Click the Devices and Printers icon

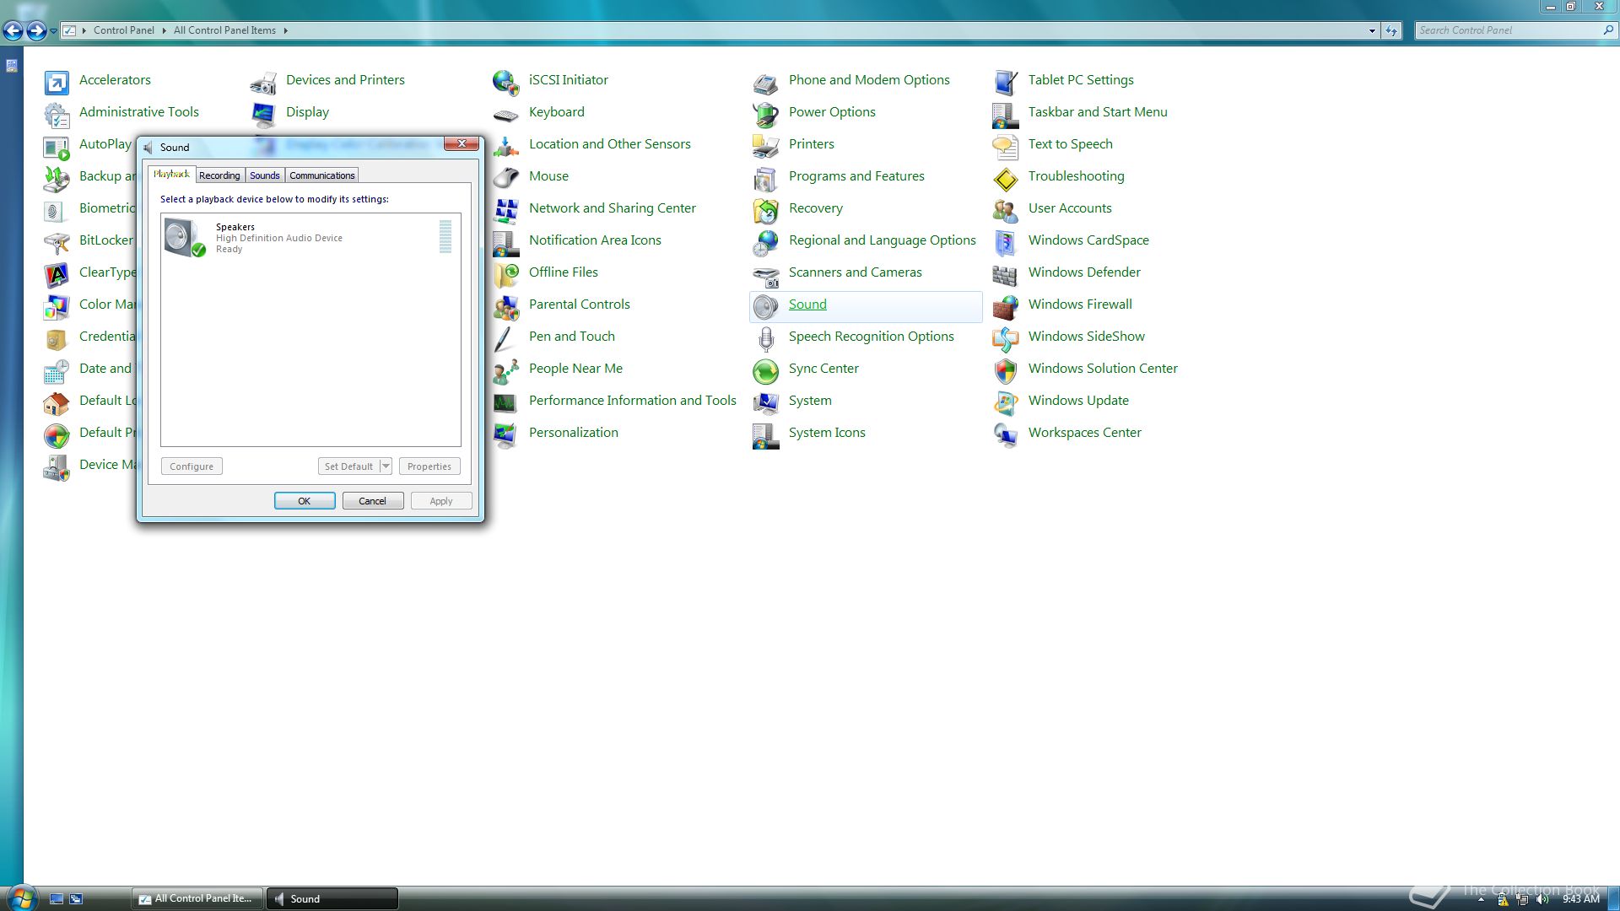coord(263,82)
